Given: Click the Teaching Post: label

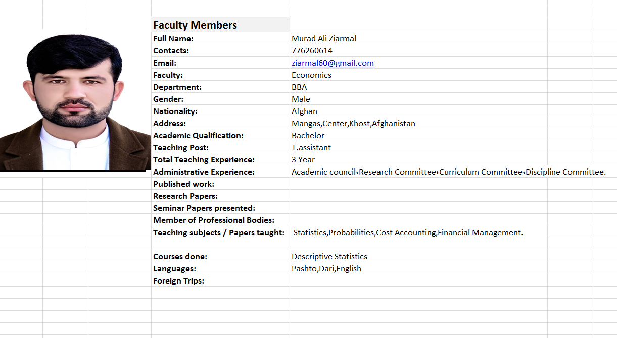Looking at the screenshot, I should click(x=181, y=147).
